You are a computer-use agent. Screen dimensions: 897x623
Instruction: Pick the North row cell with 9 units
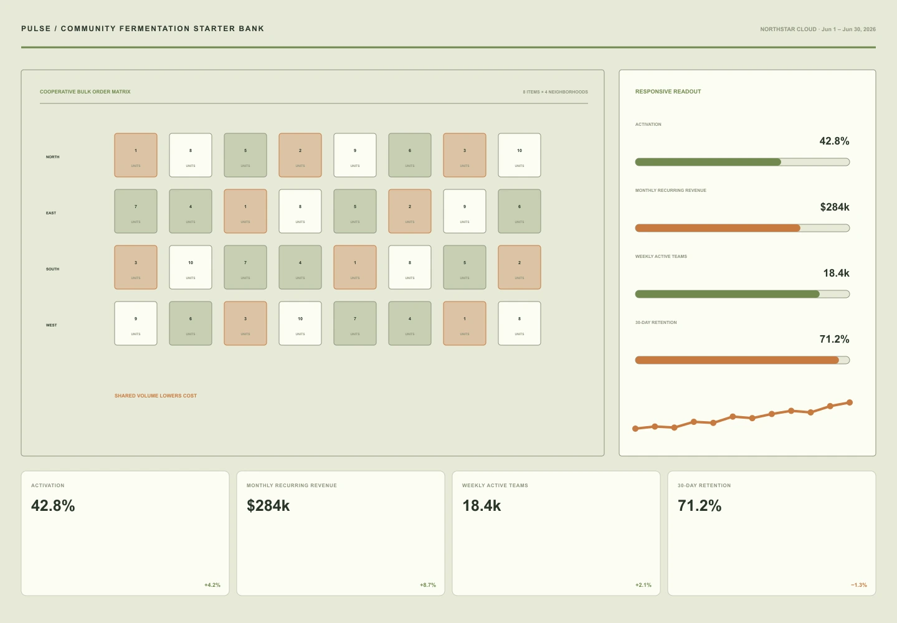tap(355, 155)
